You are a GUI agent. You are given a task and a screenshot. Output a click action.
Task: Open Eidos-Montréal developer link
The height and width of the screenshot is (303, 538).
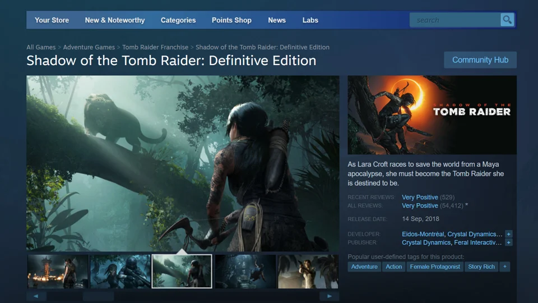423,234
